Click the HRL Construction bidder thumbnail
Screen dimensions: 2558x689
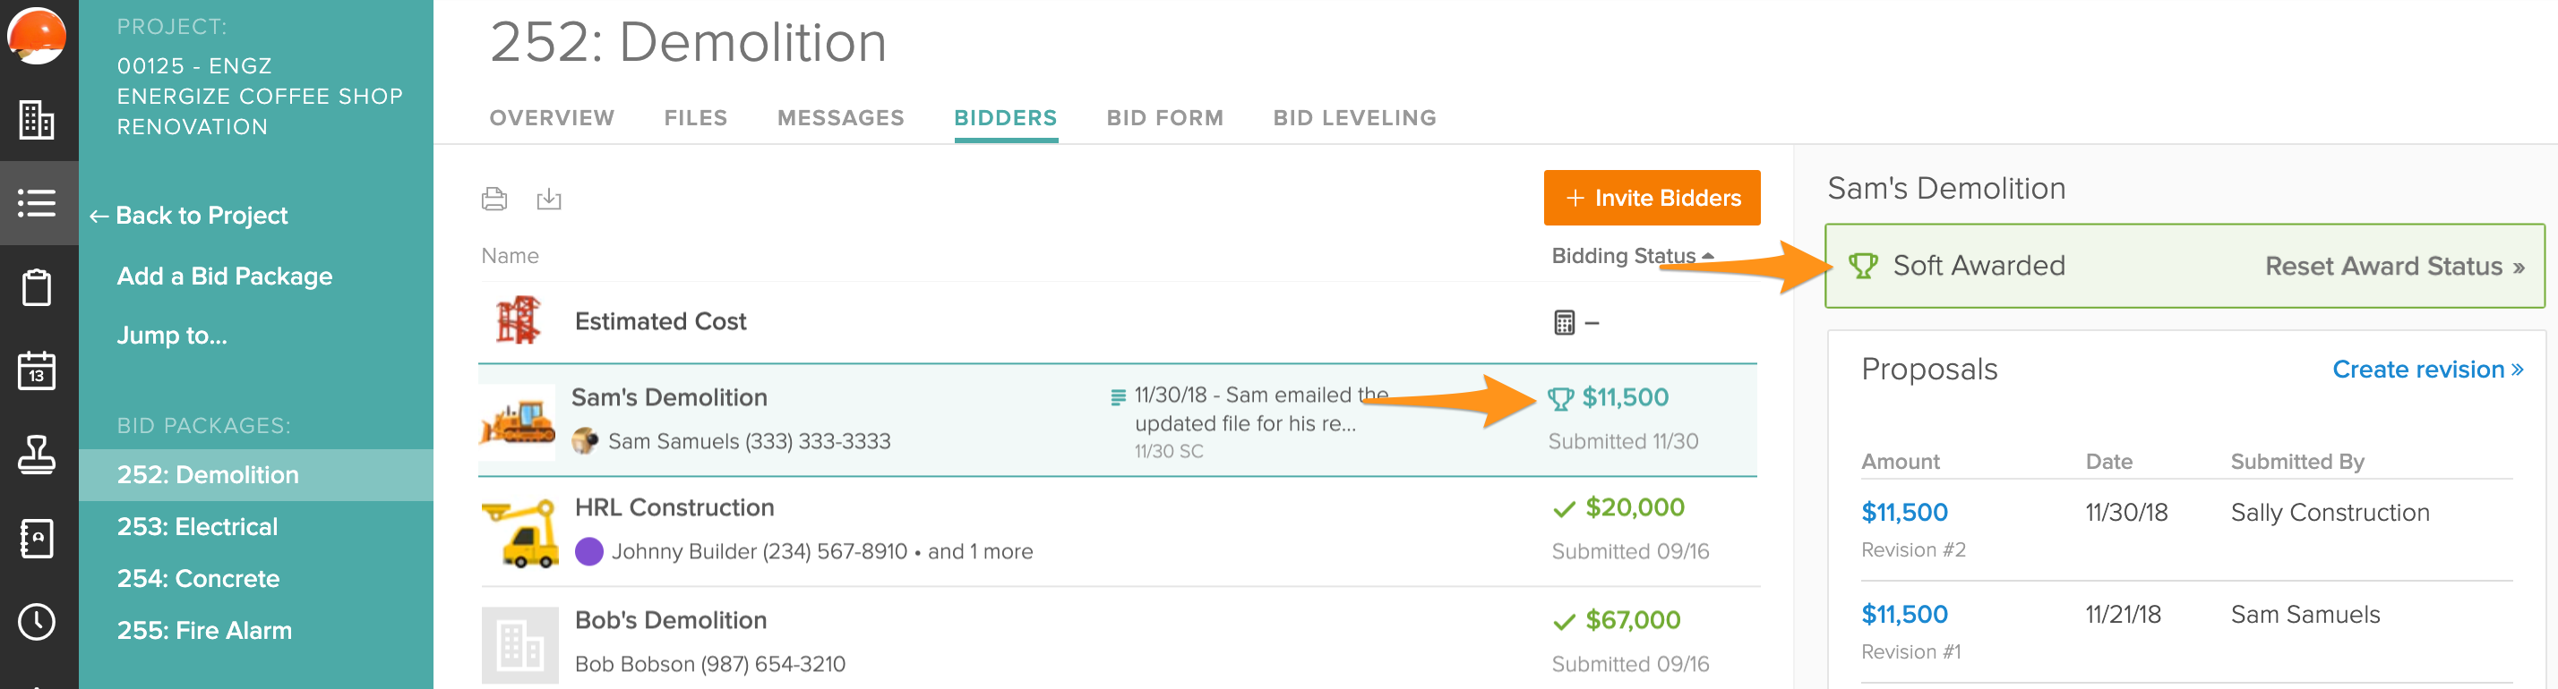519,532
